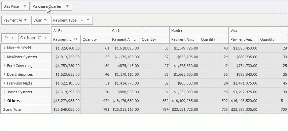The width and height of the screenshot is (288, 131).
Task: Click the Payment Amount header under Master
Action: (184, 39)
